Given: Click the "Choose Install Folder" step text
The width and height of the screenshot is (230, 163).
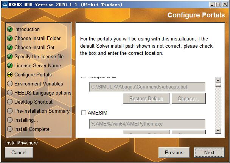Looking at the screenshot, I should pos(37,39).
